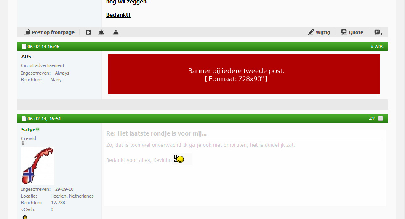
Task: Open post number #2 link
Action: (372, 119)
